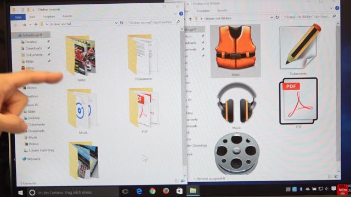Screen dimensions: 351x197
Task: Open the Datei tab in Ordner normal
Action: (x=18, y=17)
